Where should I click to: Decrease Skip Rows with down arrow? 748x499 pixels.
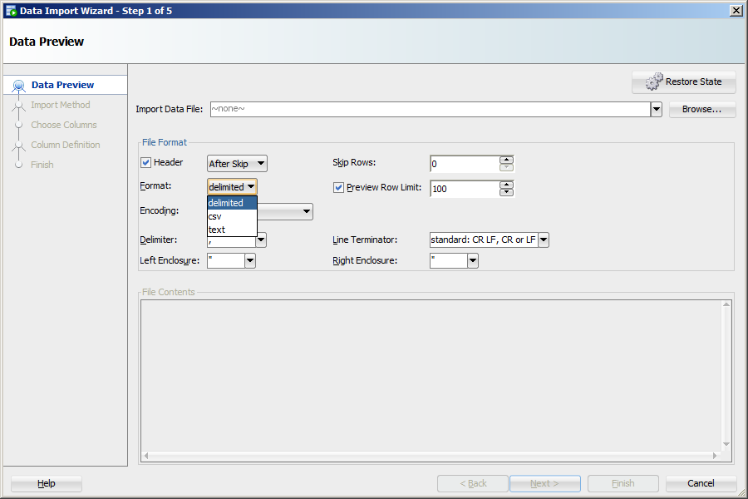tap(507, 167)
